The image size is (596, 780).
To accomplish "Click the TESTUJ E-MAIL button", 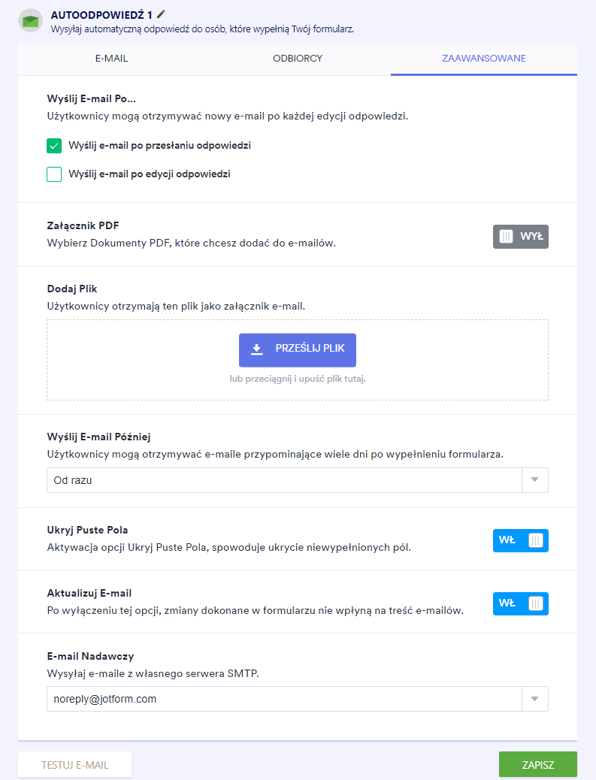I will [x=75, y=765].
